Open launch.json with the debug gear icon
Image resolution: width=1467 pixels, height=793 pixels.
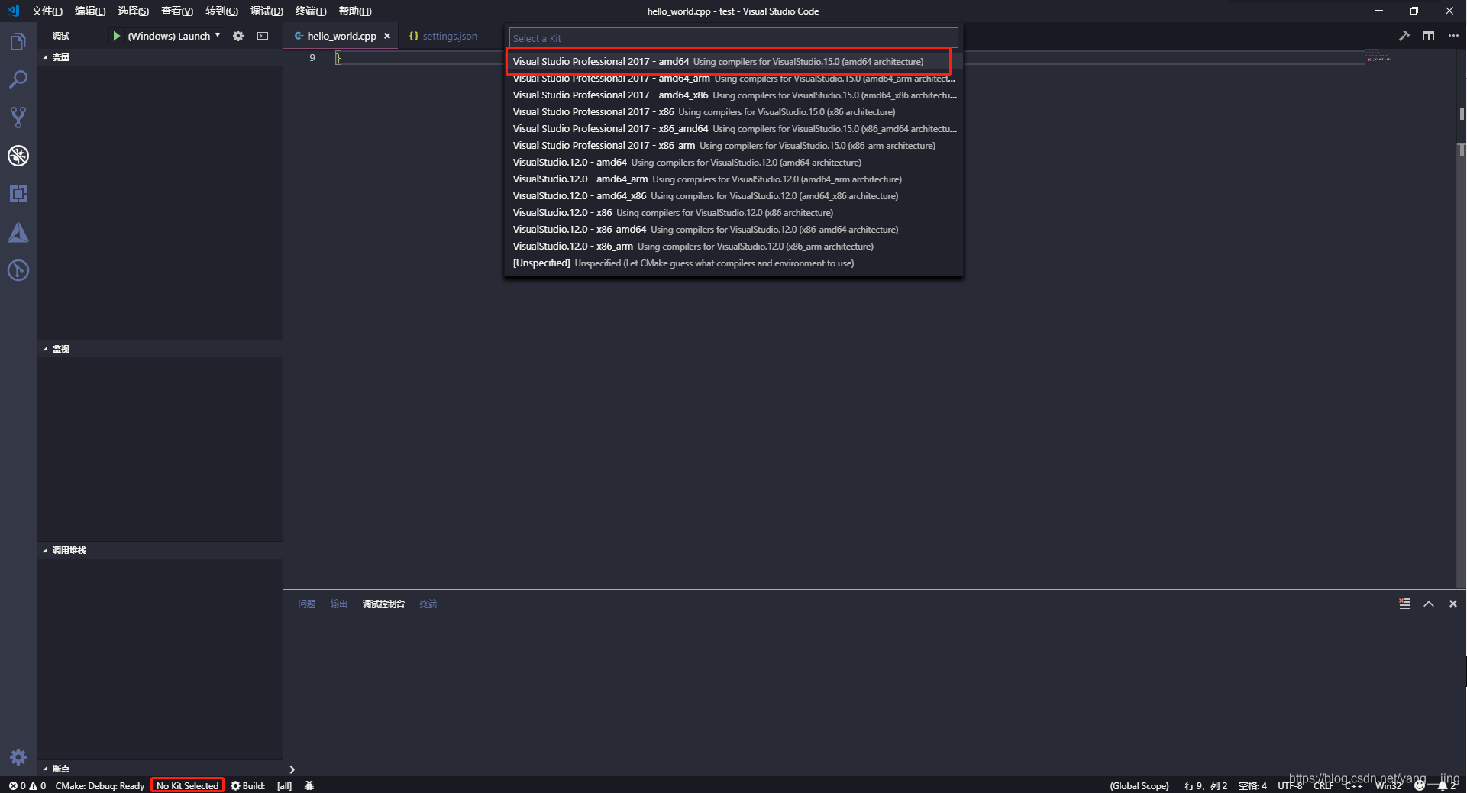coord(238,36)
